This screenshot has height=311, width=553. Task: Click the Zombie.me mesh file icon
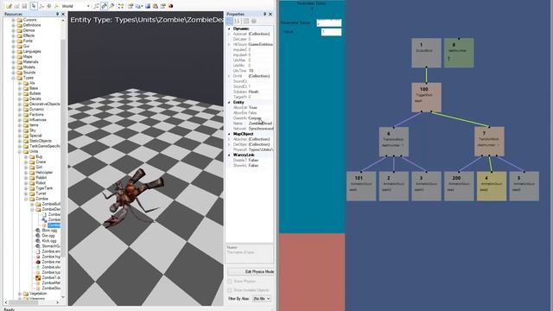click(x=38, y=262)
